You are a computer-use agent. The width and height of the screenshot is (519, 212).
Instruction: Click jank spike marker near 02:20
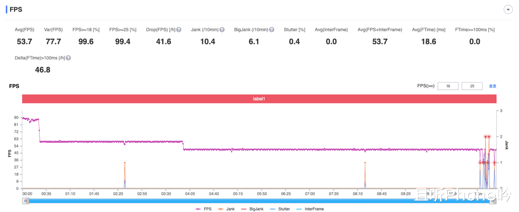click(125, 163)
